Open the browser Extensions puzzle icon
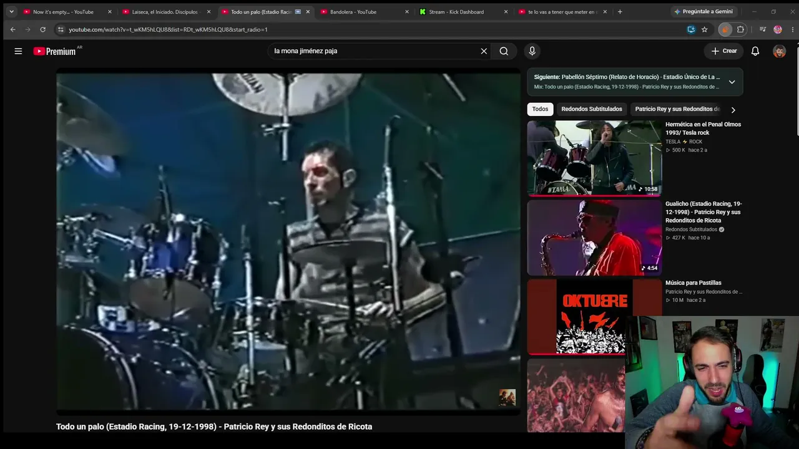This screenshot has height=449, width=799. [x=741, y=29]
